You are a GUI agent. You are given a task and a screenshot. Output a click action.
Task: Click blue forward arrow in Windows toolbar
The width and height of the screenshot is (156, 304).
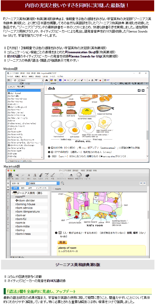[x=68, y=80]
